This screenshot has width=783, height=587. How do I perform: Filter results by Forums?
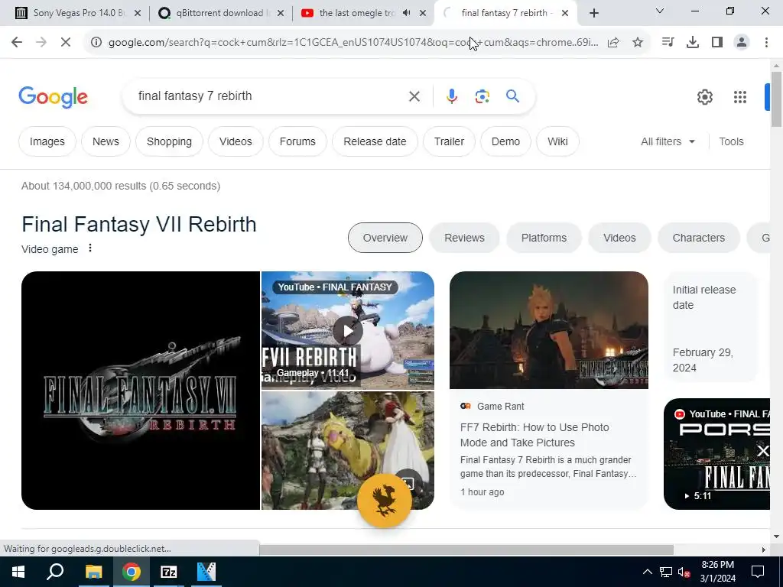[297, 141]
